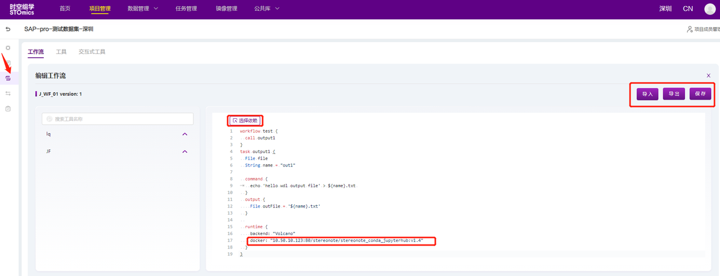Open the chip icon in left sidebar
This screenshot has width=720, height=276.
[8, 48]
